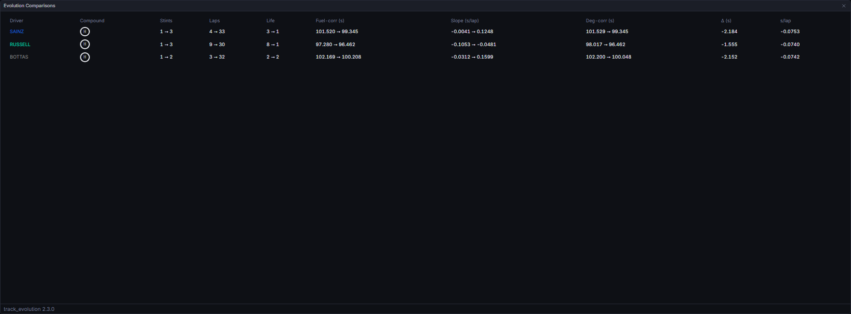Click the Δ (s) column header
Image resolution: width=851 pixels, height=314 pixels.
point(726,21)
